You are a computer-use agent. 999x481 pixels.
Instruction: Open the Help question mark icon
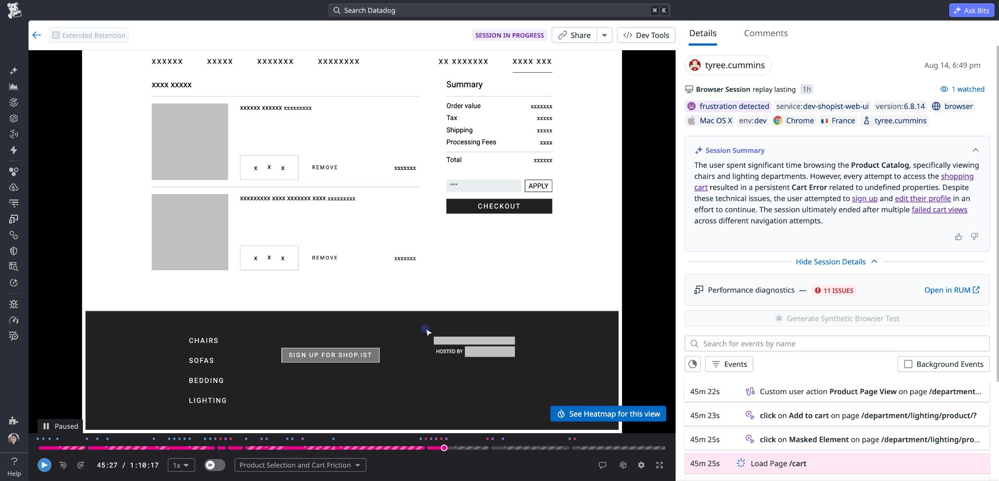coord(14,466)
